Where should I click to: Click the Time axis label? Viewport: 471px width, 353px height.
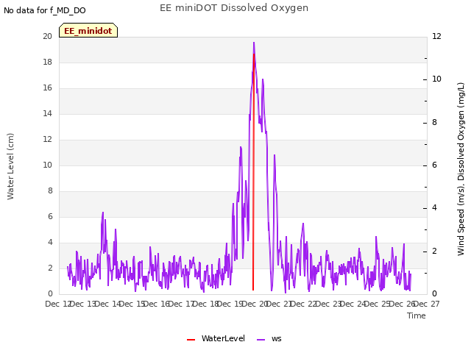[417, 315]
